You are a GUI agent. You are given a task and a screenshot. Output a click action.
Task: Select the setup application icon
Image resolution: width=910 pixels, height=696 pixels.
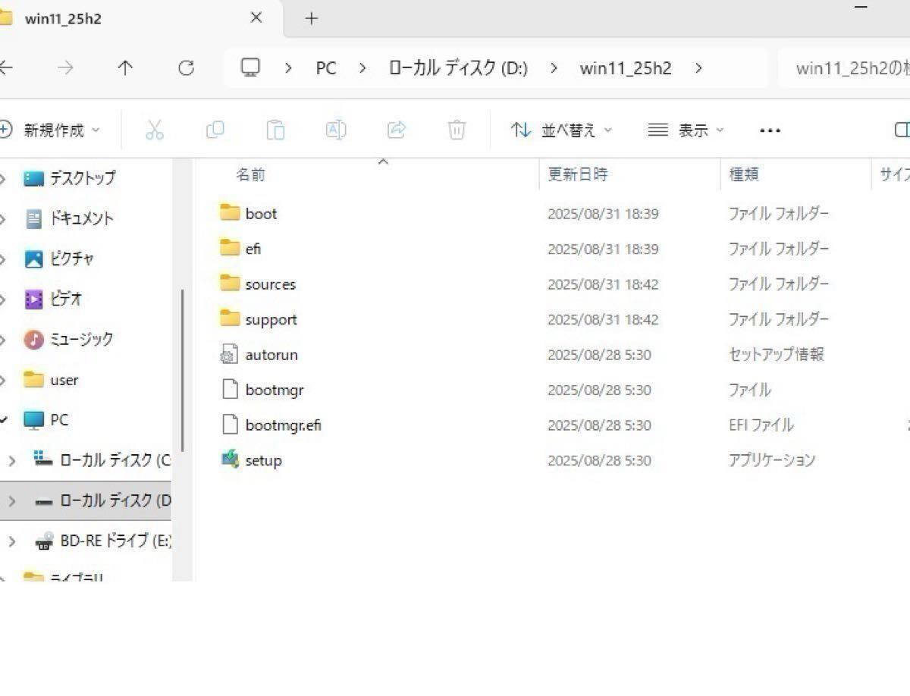(x=230, y=459)
